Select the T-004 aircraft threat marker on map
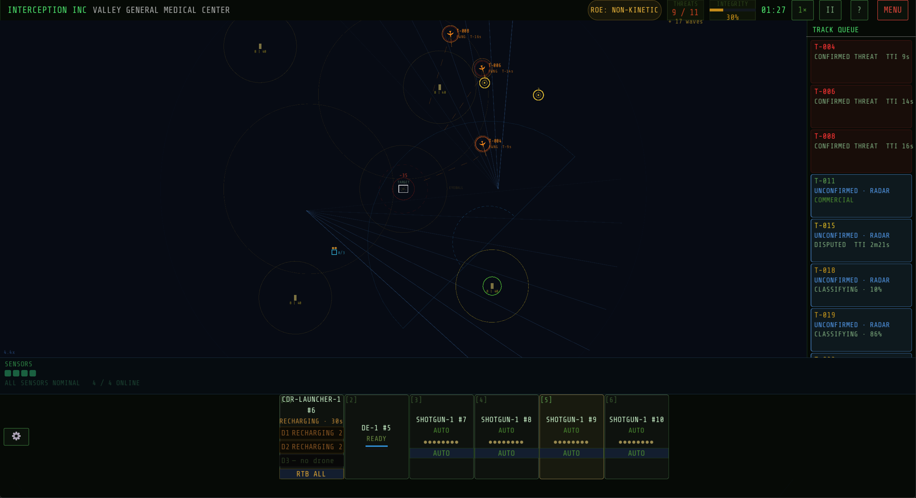The height and width of the screenshot is (498, 916). (483, 144)
